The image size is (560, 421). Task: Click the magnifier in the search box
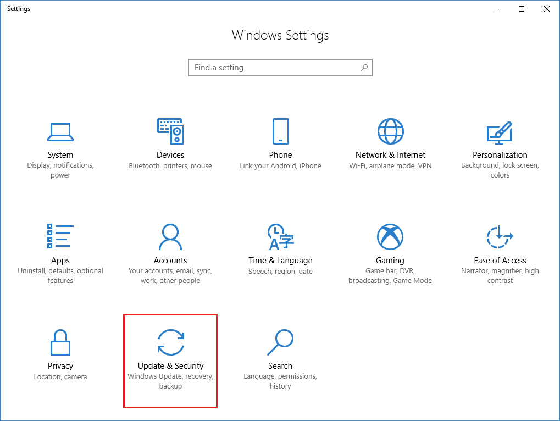pos(364,68)
